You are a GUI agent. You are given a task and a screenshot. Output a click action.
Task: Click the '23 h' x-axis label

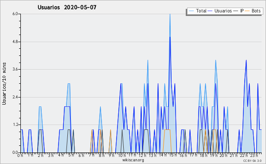coord(254,156)
